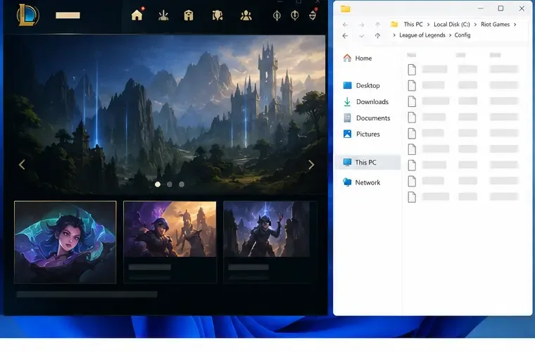Click the Forward arrow in File Explorer's top row
This screenshot has width=535, height=352.
(362, 25)
